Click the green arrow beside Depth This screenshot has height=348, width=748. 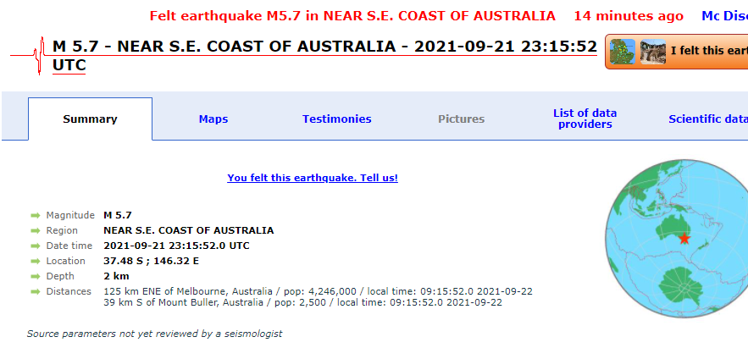click(x=36, y=276)
